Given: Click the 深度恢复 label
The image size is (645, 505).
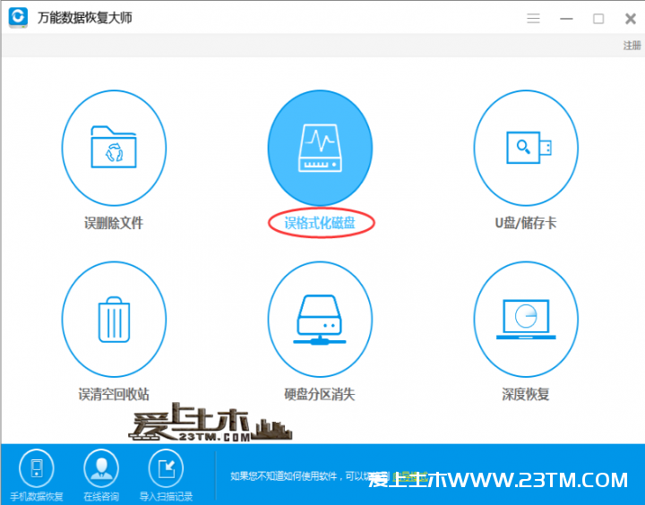Looking at the screenshot, I should (x=525, y=394).
